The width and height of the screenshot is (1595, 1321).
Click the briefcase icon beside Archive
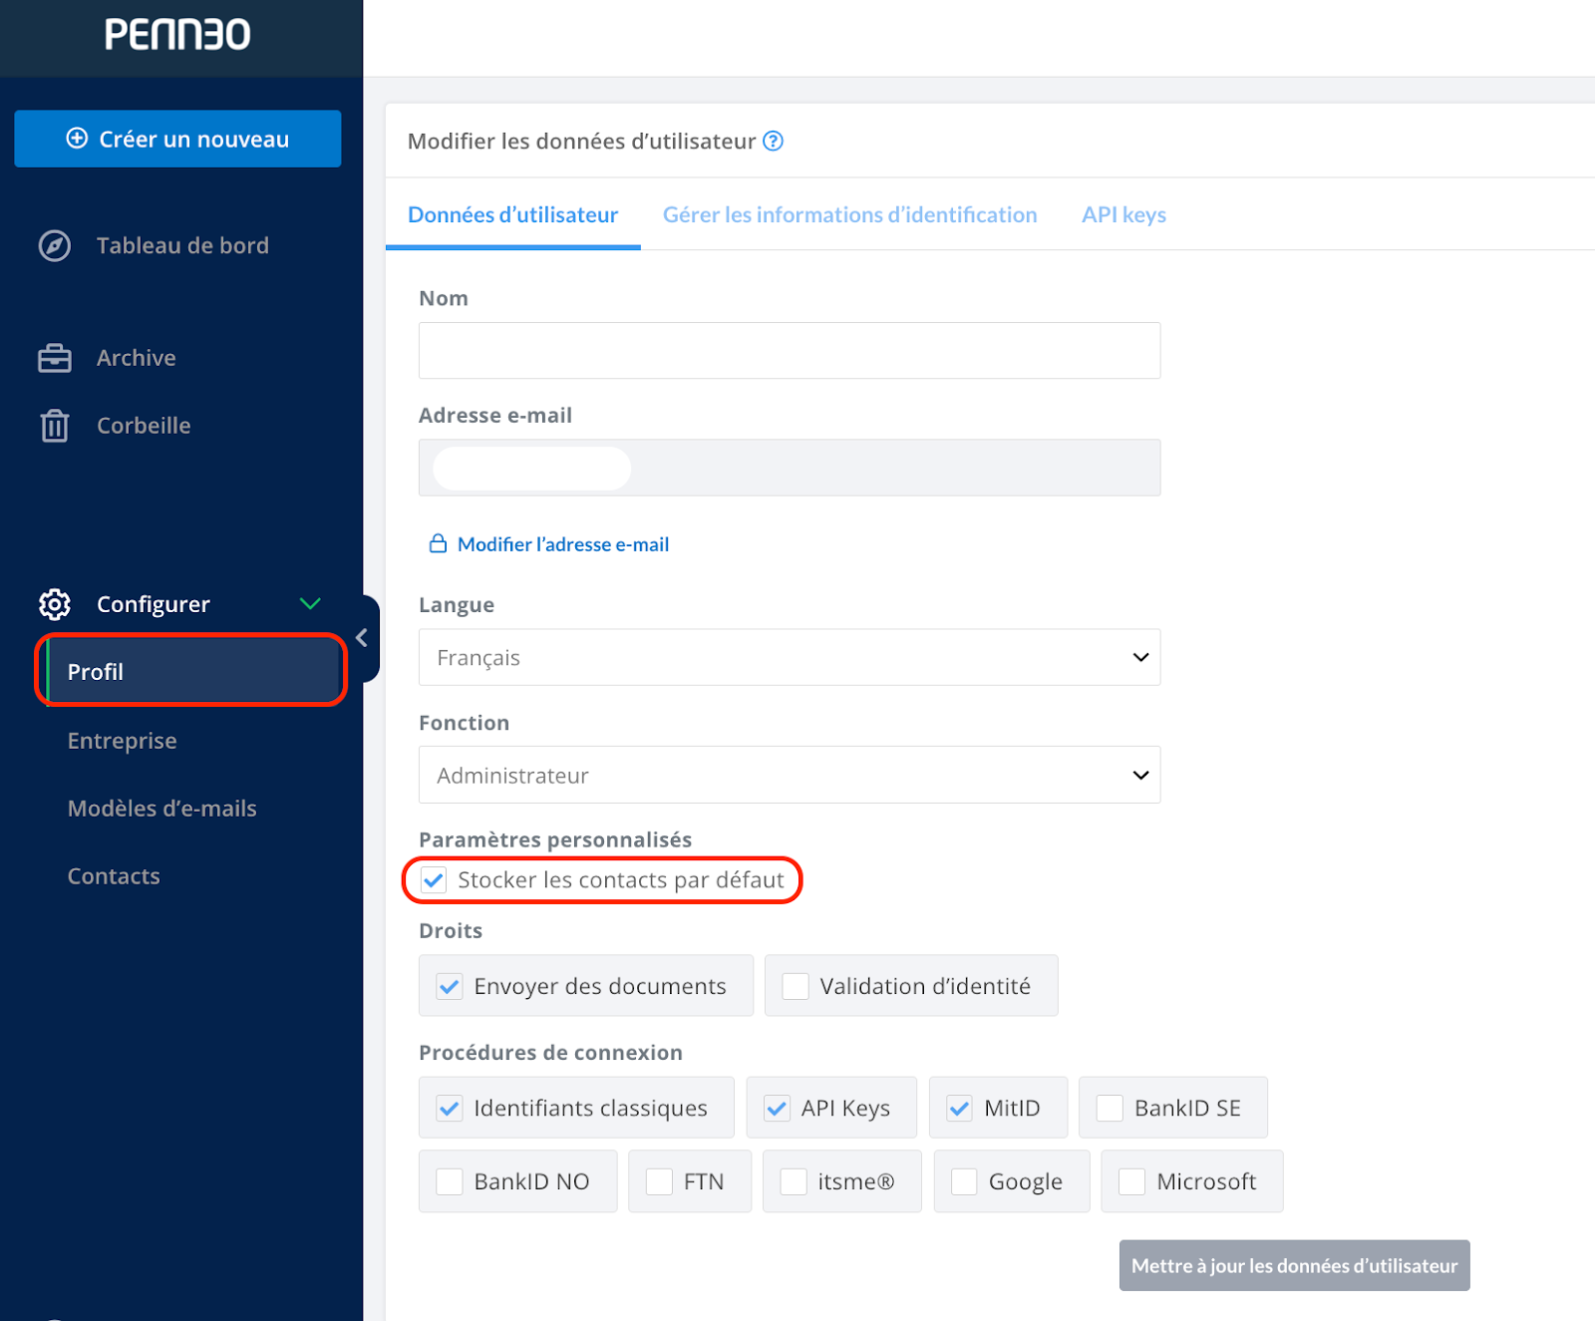54,358
